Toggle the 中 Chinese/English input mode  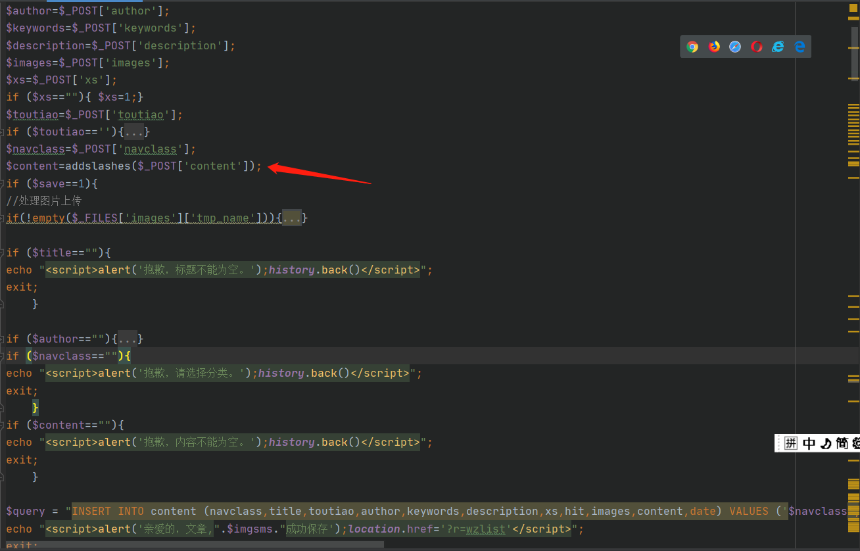(809, 443)
